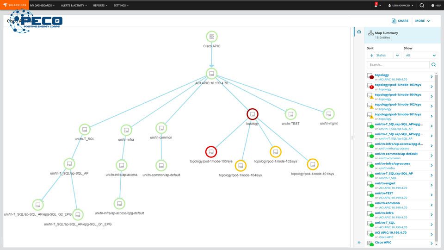Screen dimensions: 444x250
Task: Open the global search magnifier in header
Action: coord(422,6)
